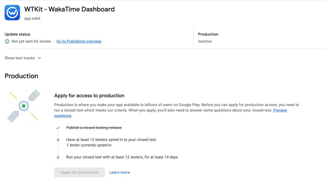Viewport: 325px width, 195px height.
Task: Click the Learn more link
Action: click(x=119, y=172)
